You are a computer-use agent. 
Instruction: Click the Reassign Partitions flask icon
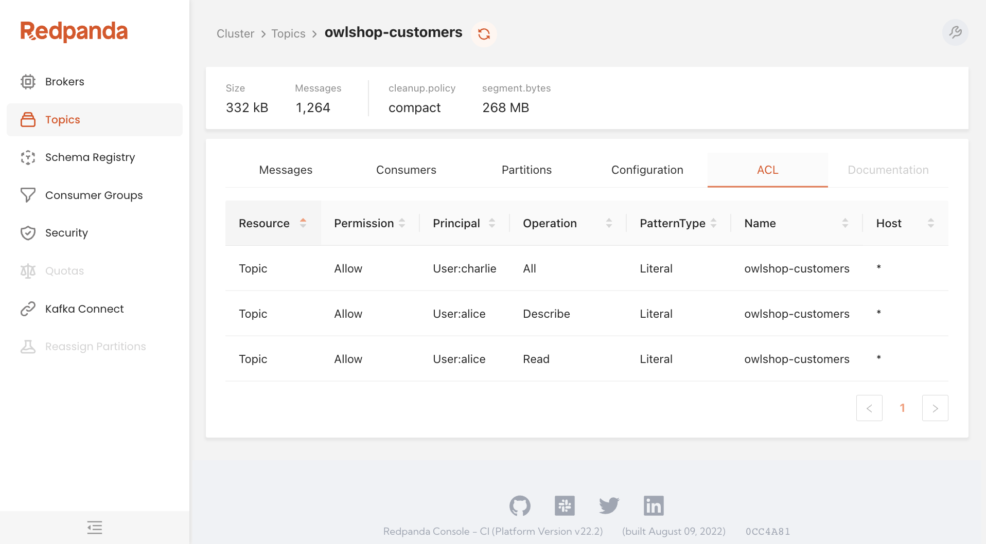click(x=28, y=347)
